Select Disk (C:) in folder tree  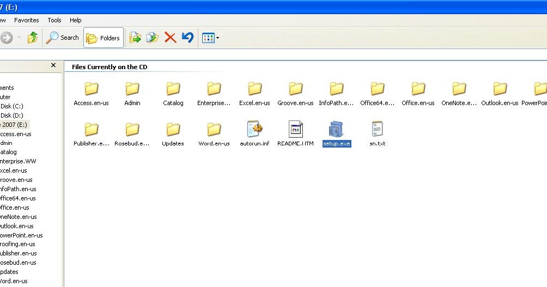(12, 106)
